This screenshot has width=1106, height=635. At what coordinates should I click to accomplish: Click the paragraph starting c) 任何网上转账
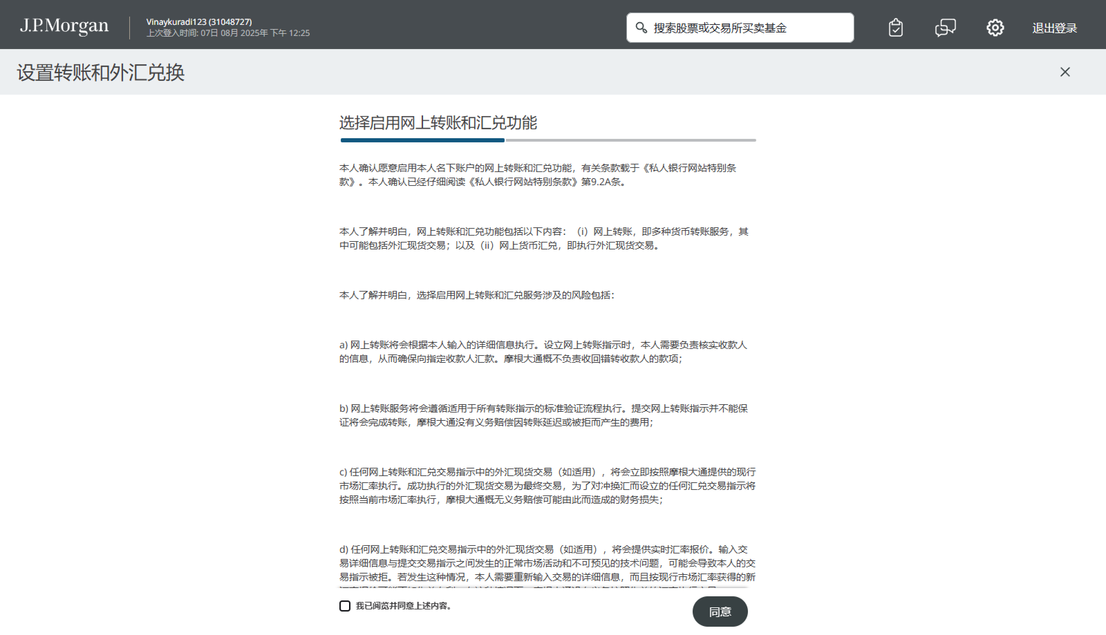tap(547, 485)
